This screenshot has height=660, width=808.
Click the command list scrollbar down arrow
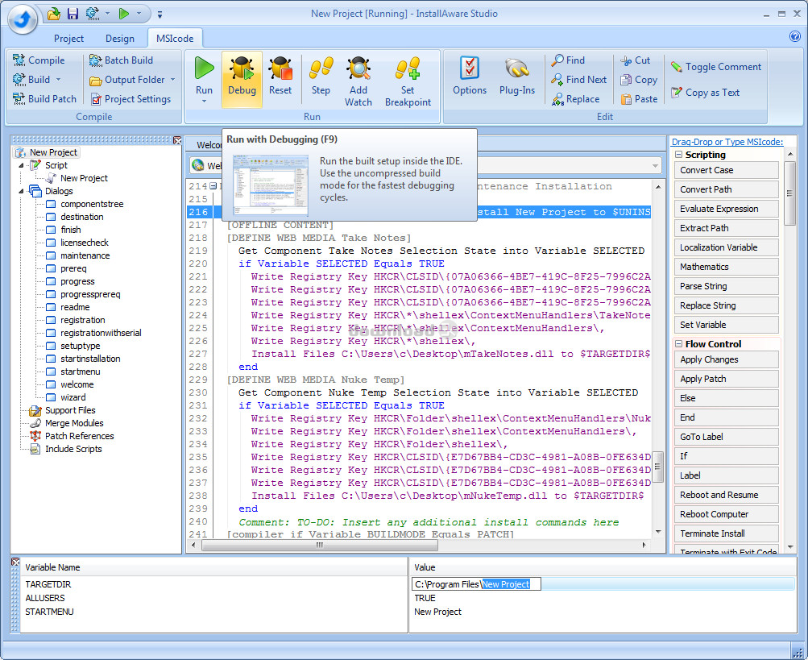pyautogui.click(x=790, y=546)
